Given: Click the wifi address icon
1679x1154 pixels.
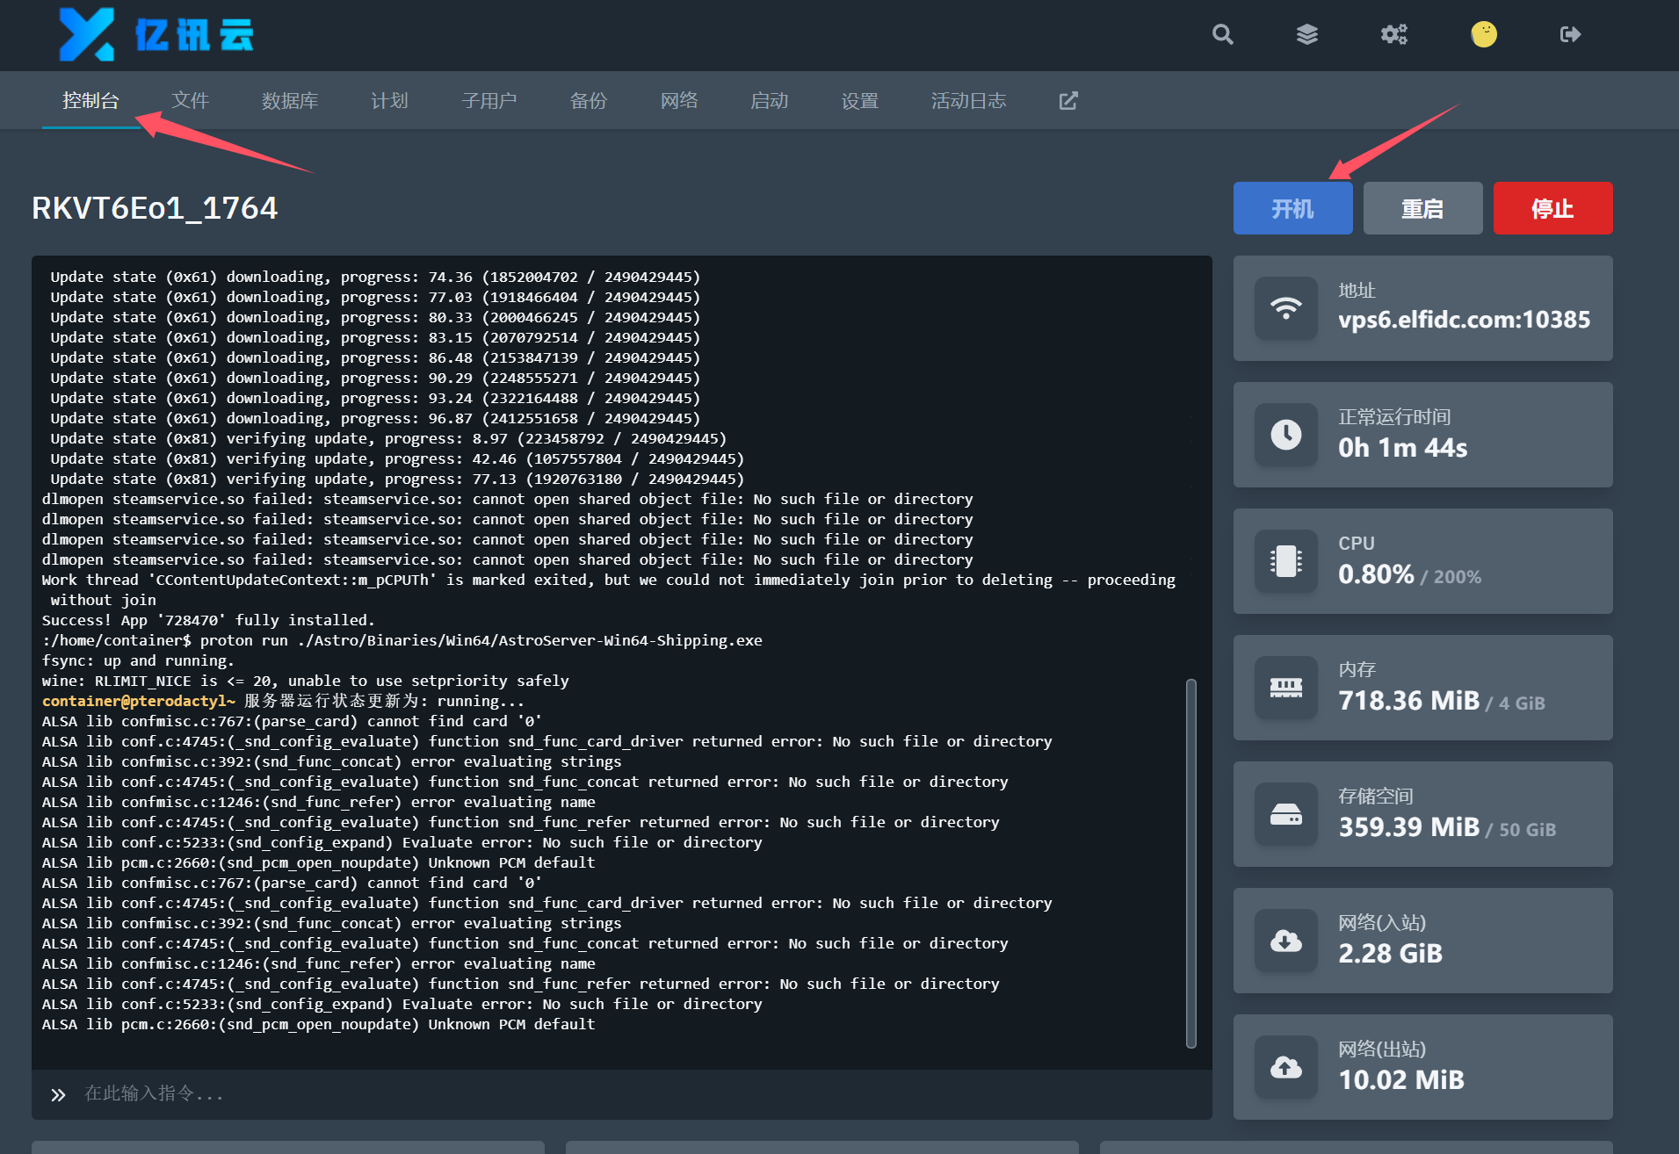Looking at the screenshot, I should (x=1285, y=308).
